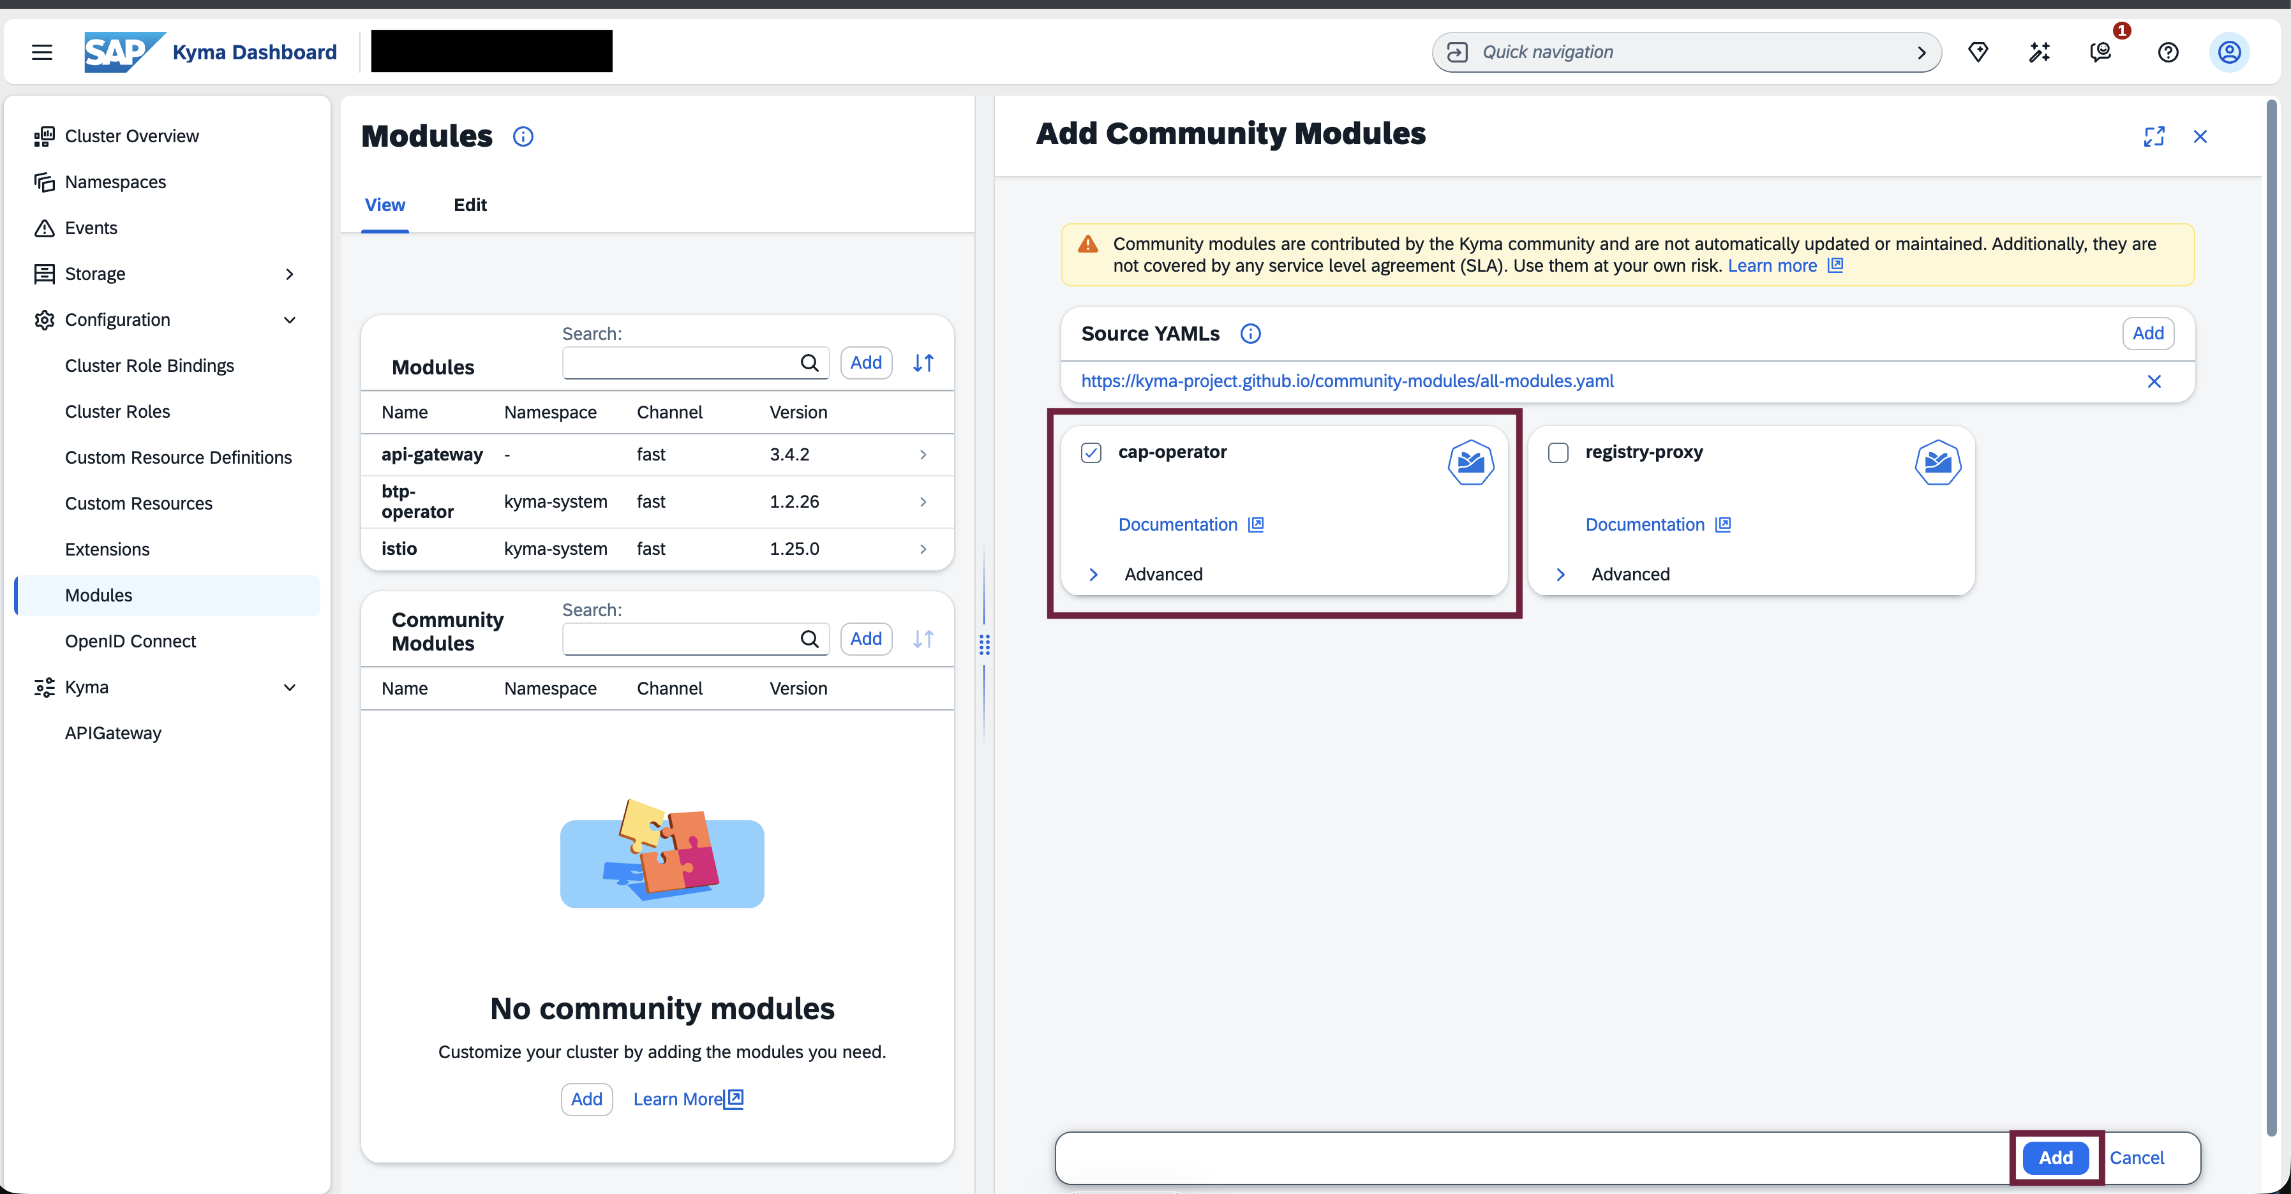Uncheck the cap-operator community module
This screenshot has width=2291, height=1194.
(1091, 452)
